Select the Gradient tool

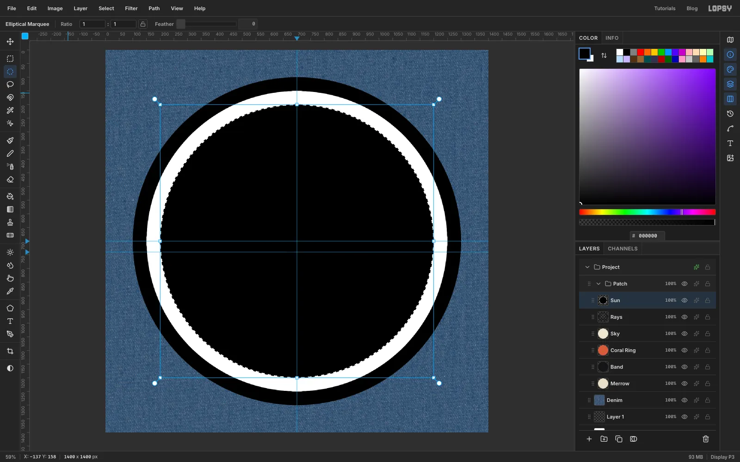coord(10,209)
